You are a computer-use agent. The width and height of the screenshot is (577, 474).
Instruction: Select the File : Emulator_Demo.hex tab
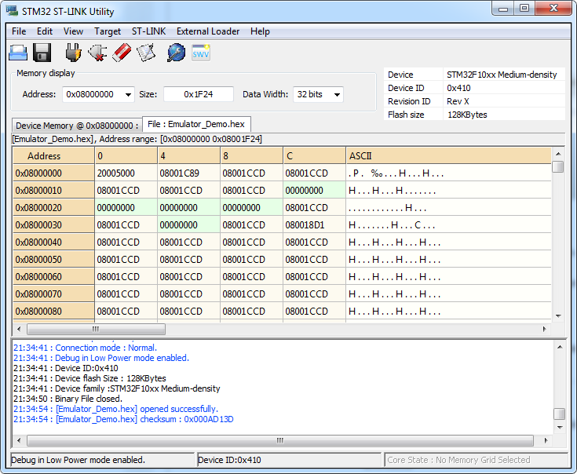[196, 124]
